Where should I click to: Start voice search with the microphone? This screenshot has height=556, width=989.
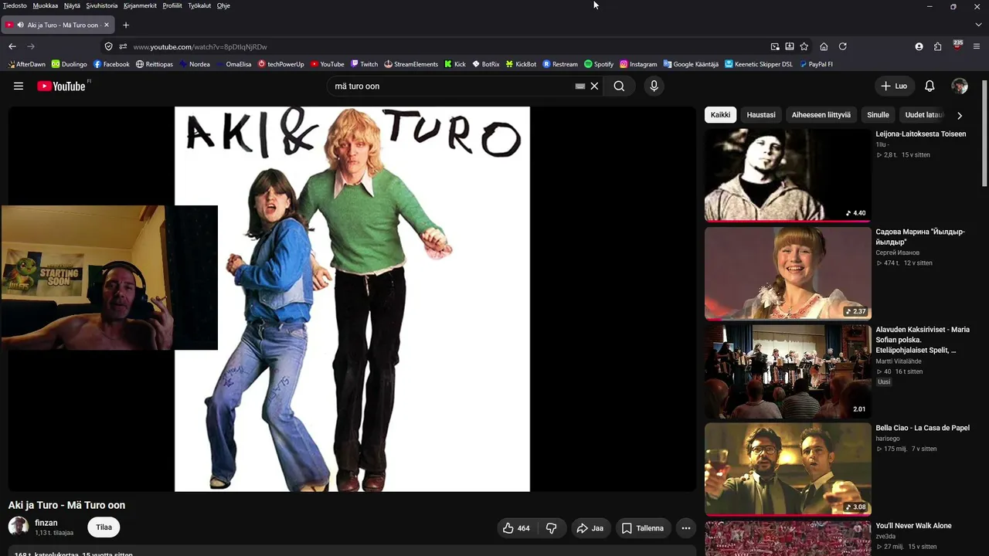(x=654, y=86)
